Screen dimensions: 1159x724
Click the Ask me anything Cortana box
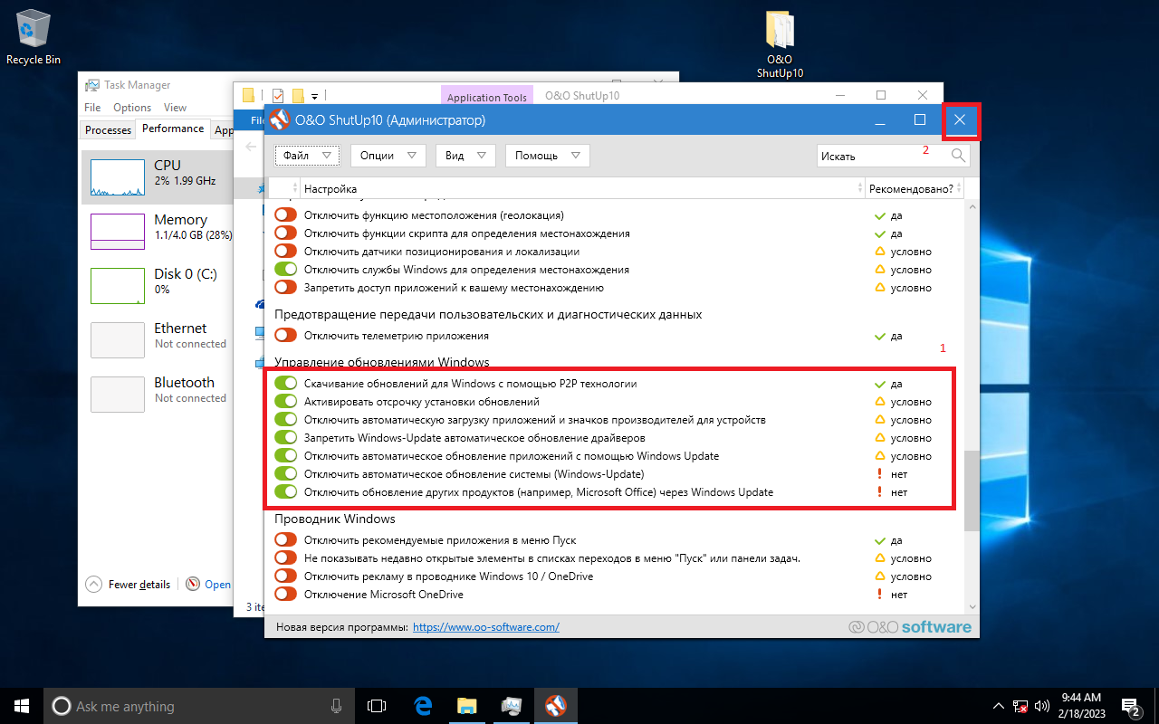[x=197, y=706]
